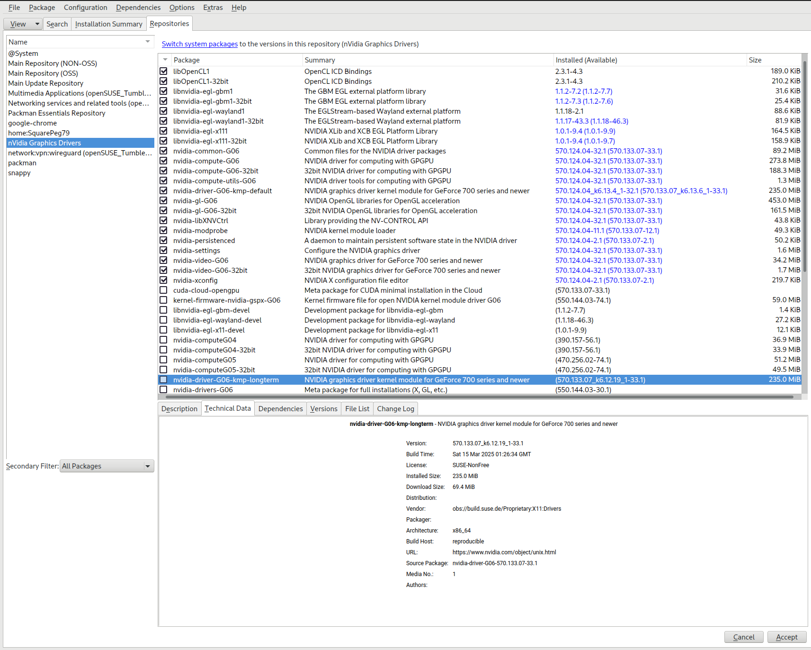Uncheck the libOpenCL1 package

tap(163, 71)
